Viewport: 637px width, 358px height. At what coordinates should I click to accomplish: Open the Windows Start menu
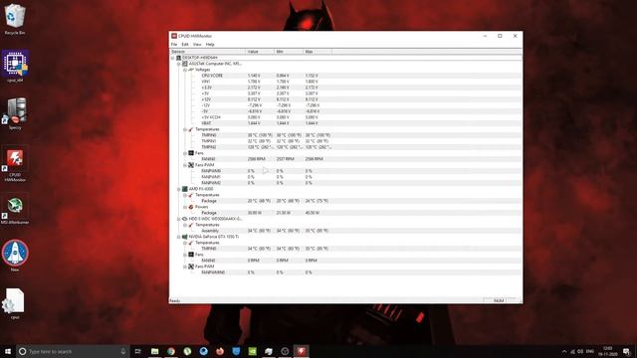coord(8,351)
